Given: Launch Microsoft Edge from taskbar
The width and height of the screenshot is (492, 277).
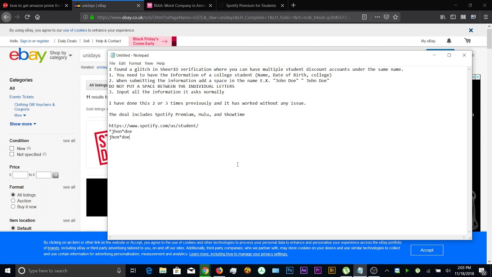Looking at the screenshot, I should tap(149, 270).
